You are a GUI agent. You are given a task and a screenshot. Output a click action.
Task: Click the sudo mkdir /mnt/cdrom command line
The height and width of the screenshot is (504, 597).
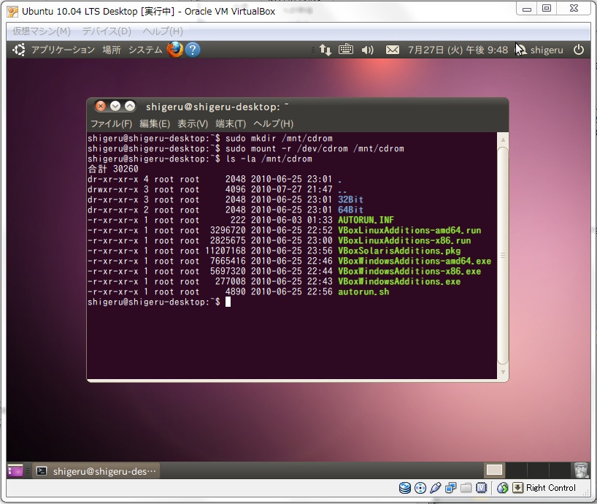point(279,138)
